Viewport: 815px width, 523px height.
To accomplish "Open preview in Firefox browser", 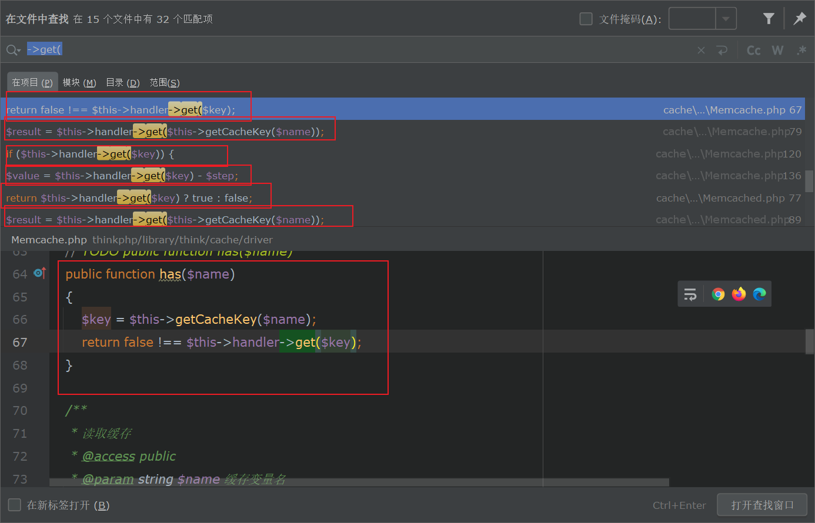I will [x=739, y=294].
